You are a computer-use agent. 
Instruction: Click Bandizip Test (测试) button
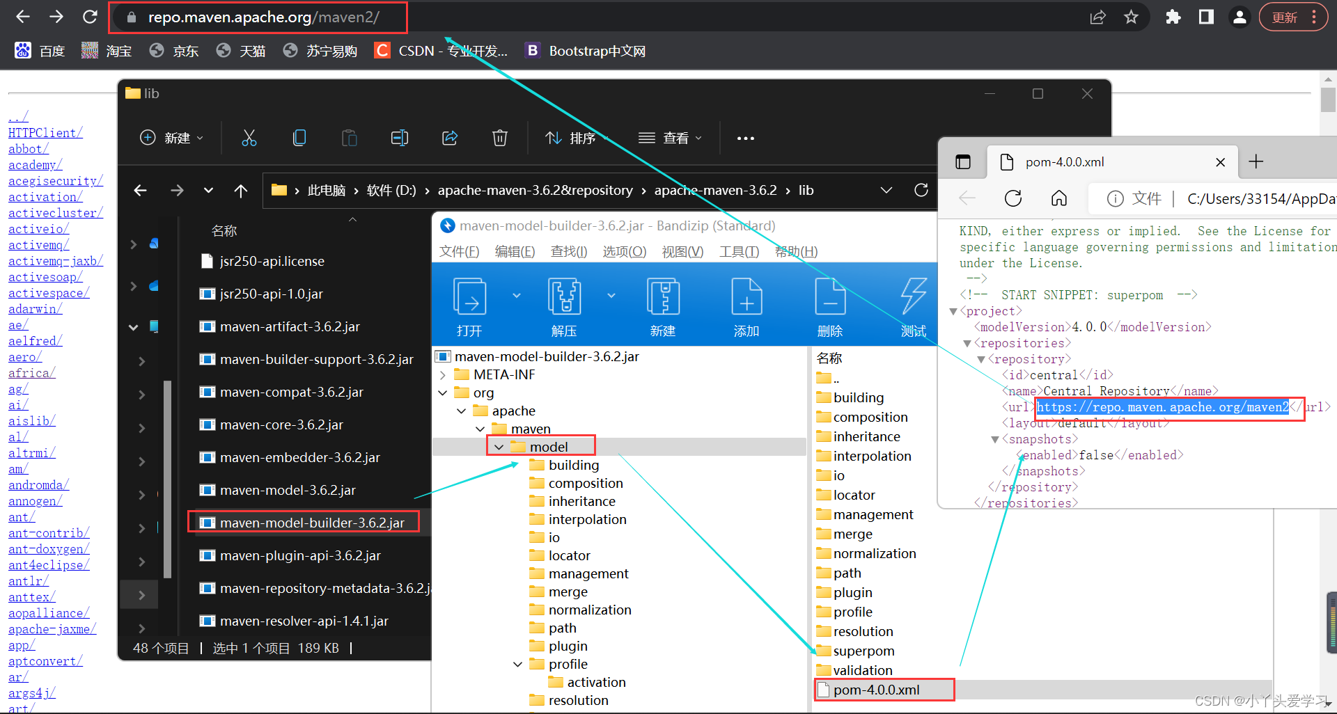pyautogui.click(x=914, y=307)
